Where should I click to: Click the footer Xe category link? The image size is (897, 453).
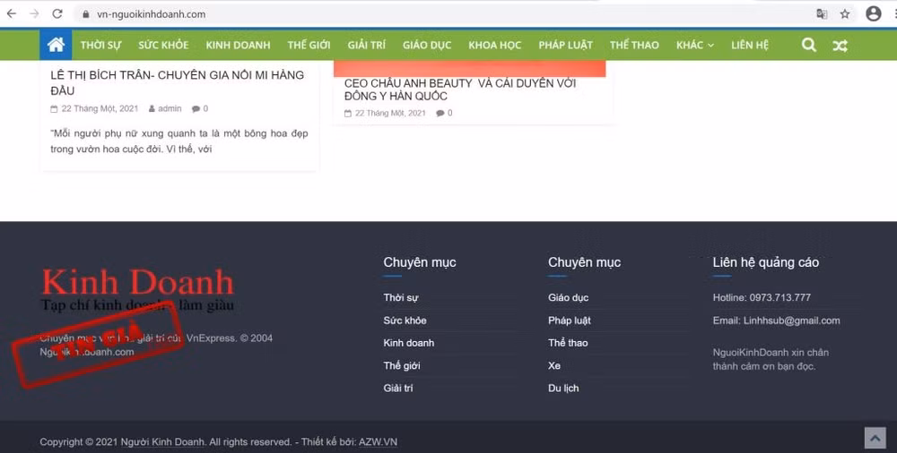[554, 365]
